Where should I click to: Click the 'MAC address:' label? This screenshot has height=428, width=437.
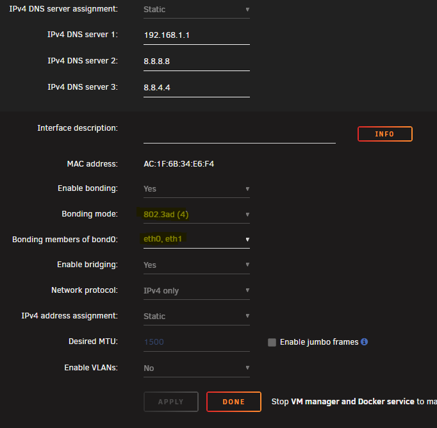[92, 164]
